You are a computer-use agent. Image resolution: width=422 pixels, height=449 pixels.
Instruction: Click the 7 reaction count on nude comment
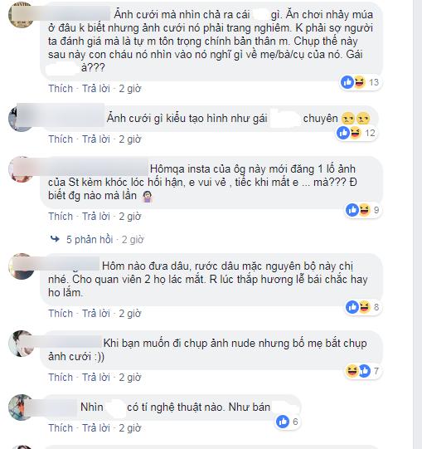376,371
